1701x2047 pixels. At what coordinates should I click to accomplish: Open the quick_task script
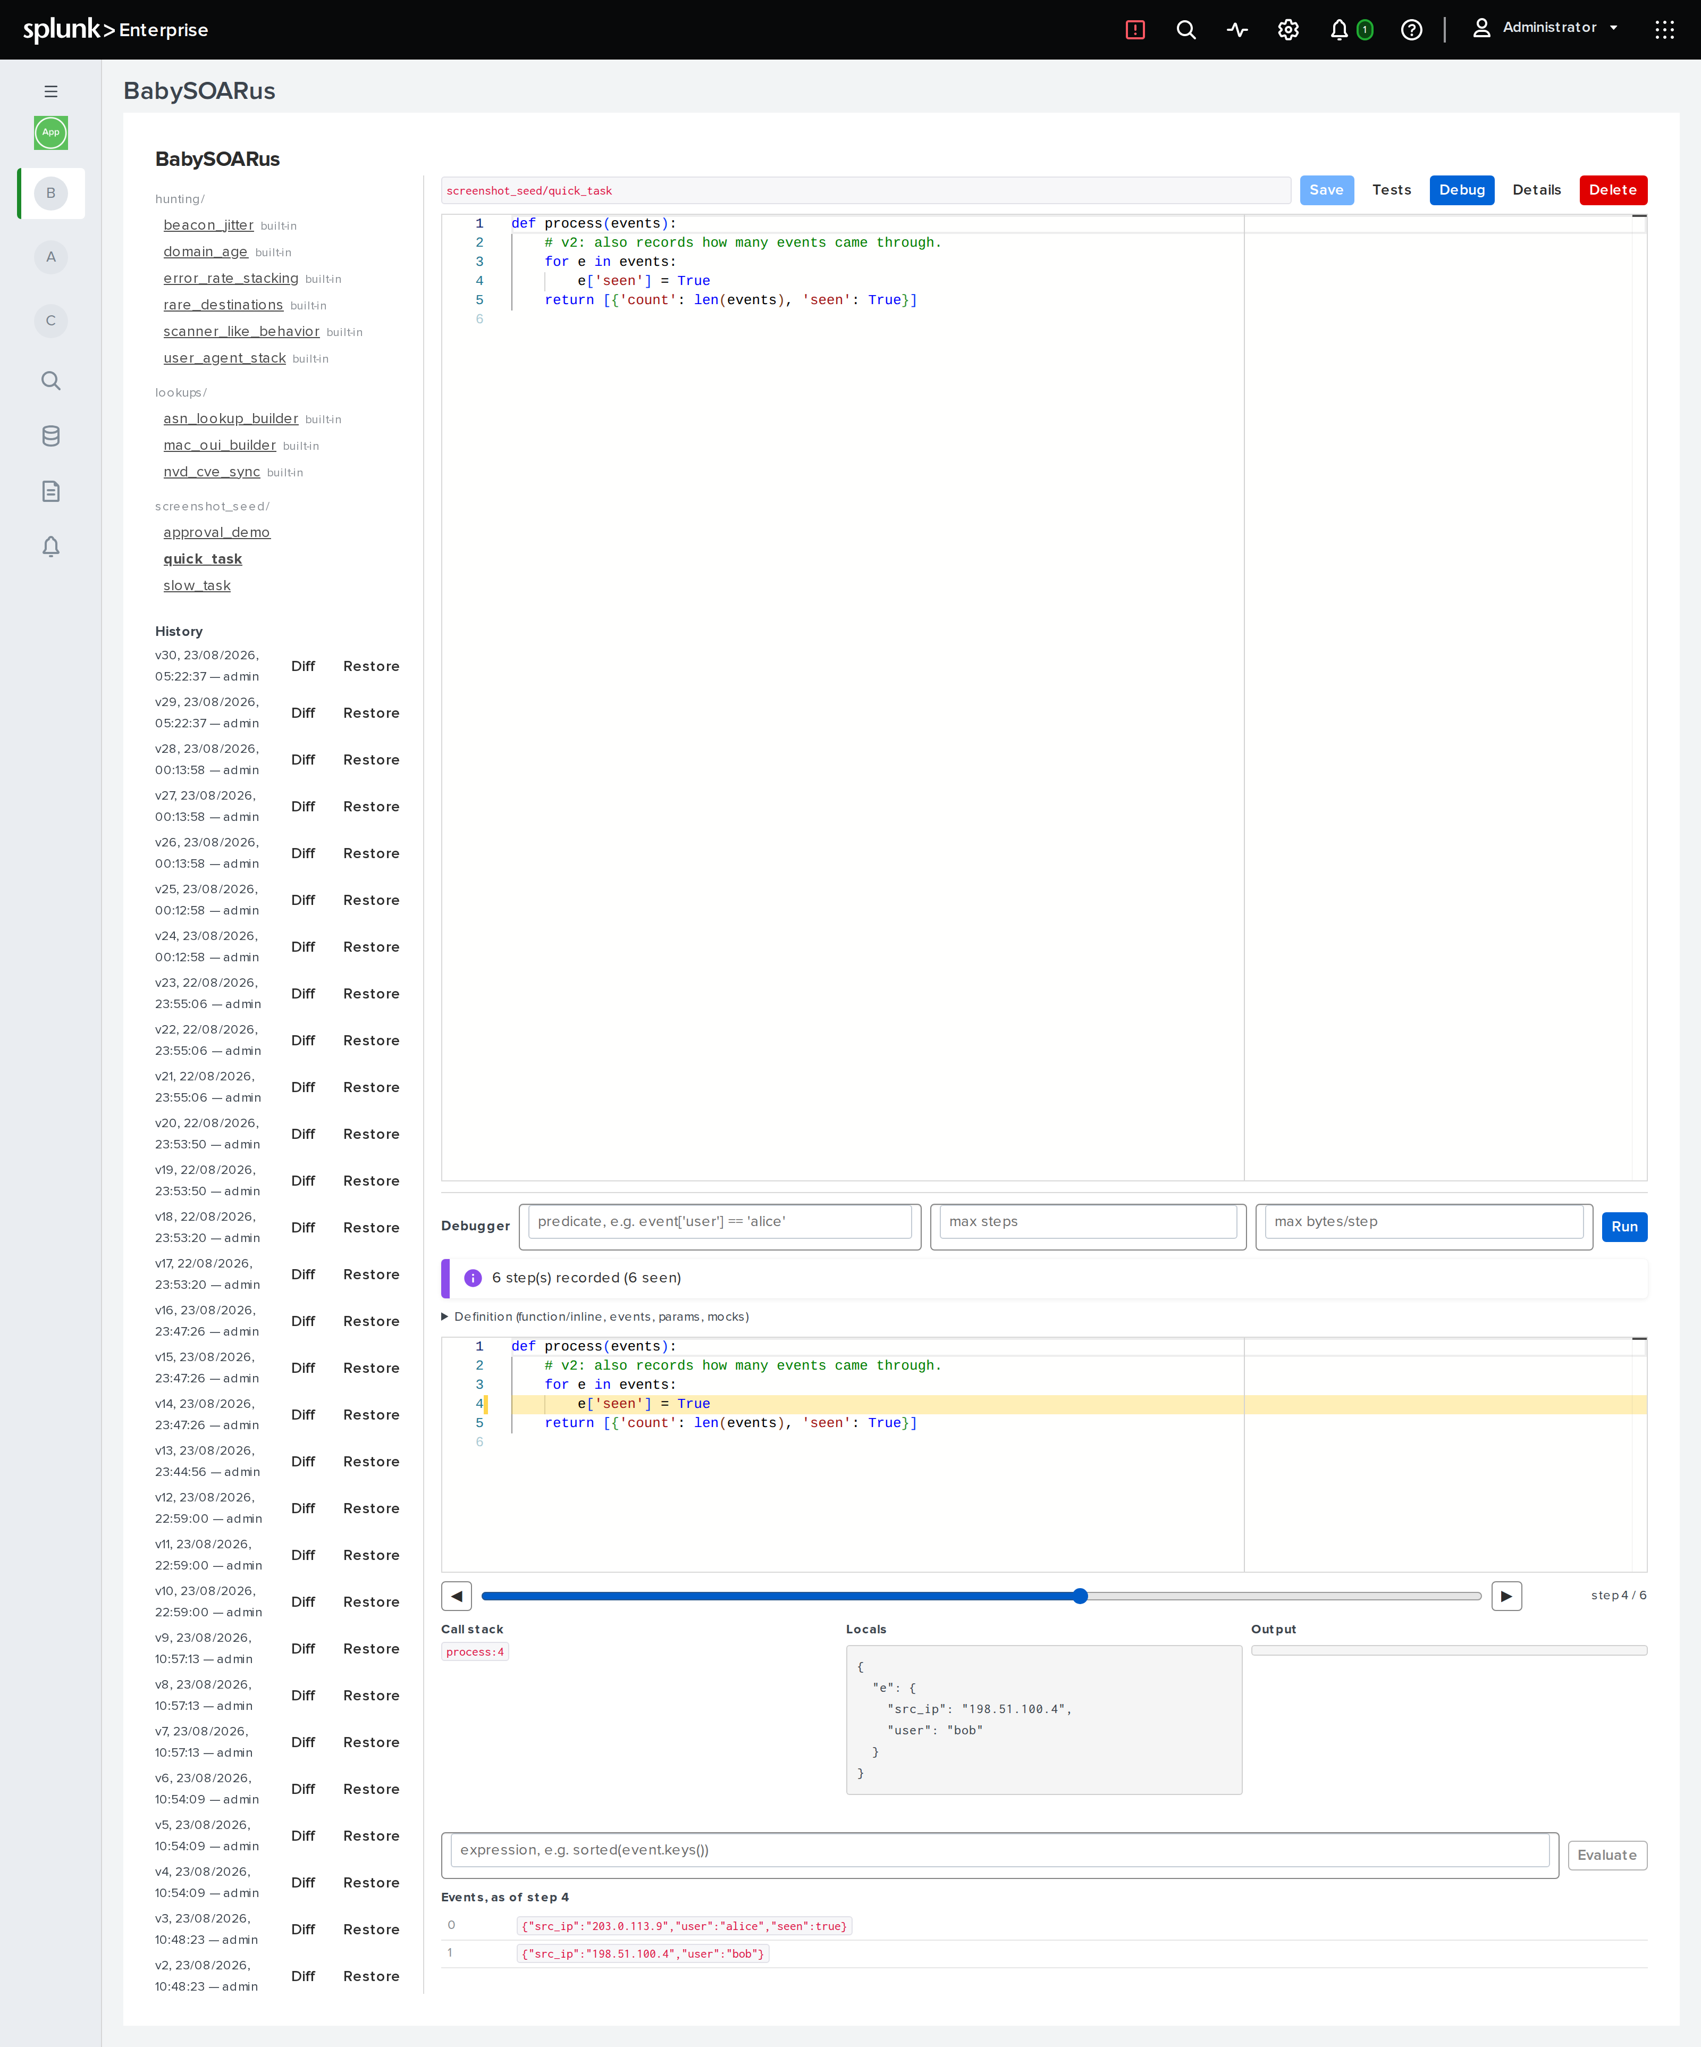(x=203, y=558)
